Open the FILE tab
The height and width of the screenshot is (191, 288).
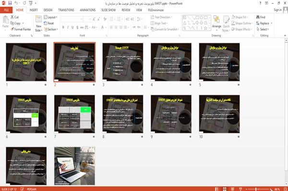point(6,10)
